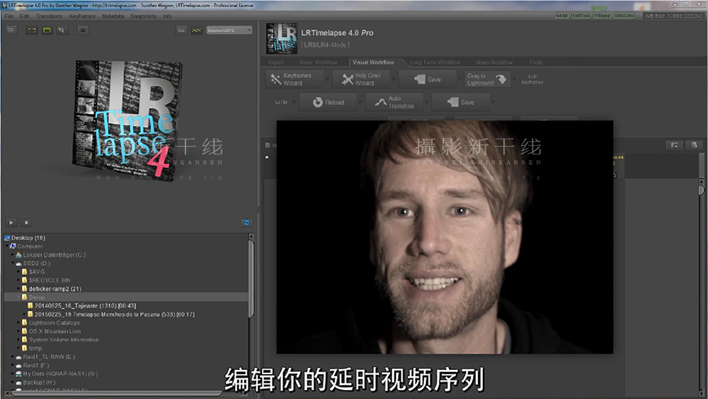This screenshot has height=399, width=708.
Task: Click the Keyframes Wizard button
Action: tap(295, 79)
